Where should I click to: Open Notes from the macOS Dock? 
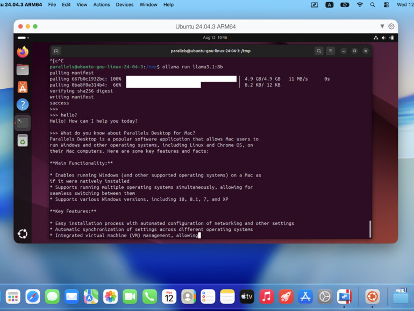(x=227, y=296)
